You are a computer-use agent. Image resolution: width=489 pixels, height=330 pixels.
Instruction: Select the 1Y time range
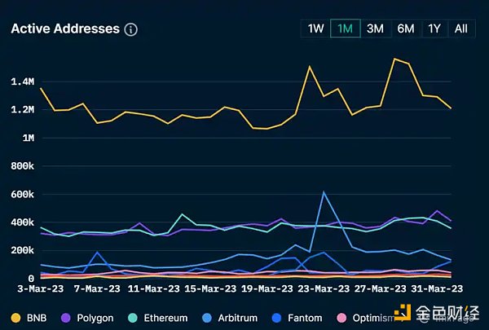[434, 29]
